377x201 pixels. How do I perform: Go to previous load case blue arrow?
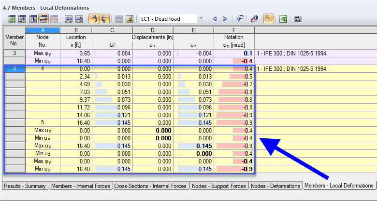coord(215,19)
